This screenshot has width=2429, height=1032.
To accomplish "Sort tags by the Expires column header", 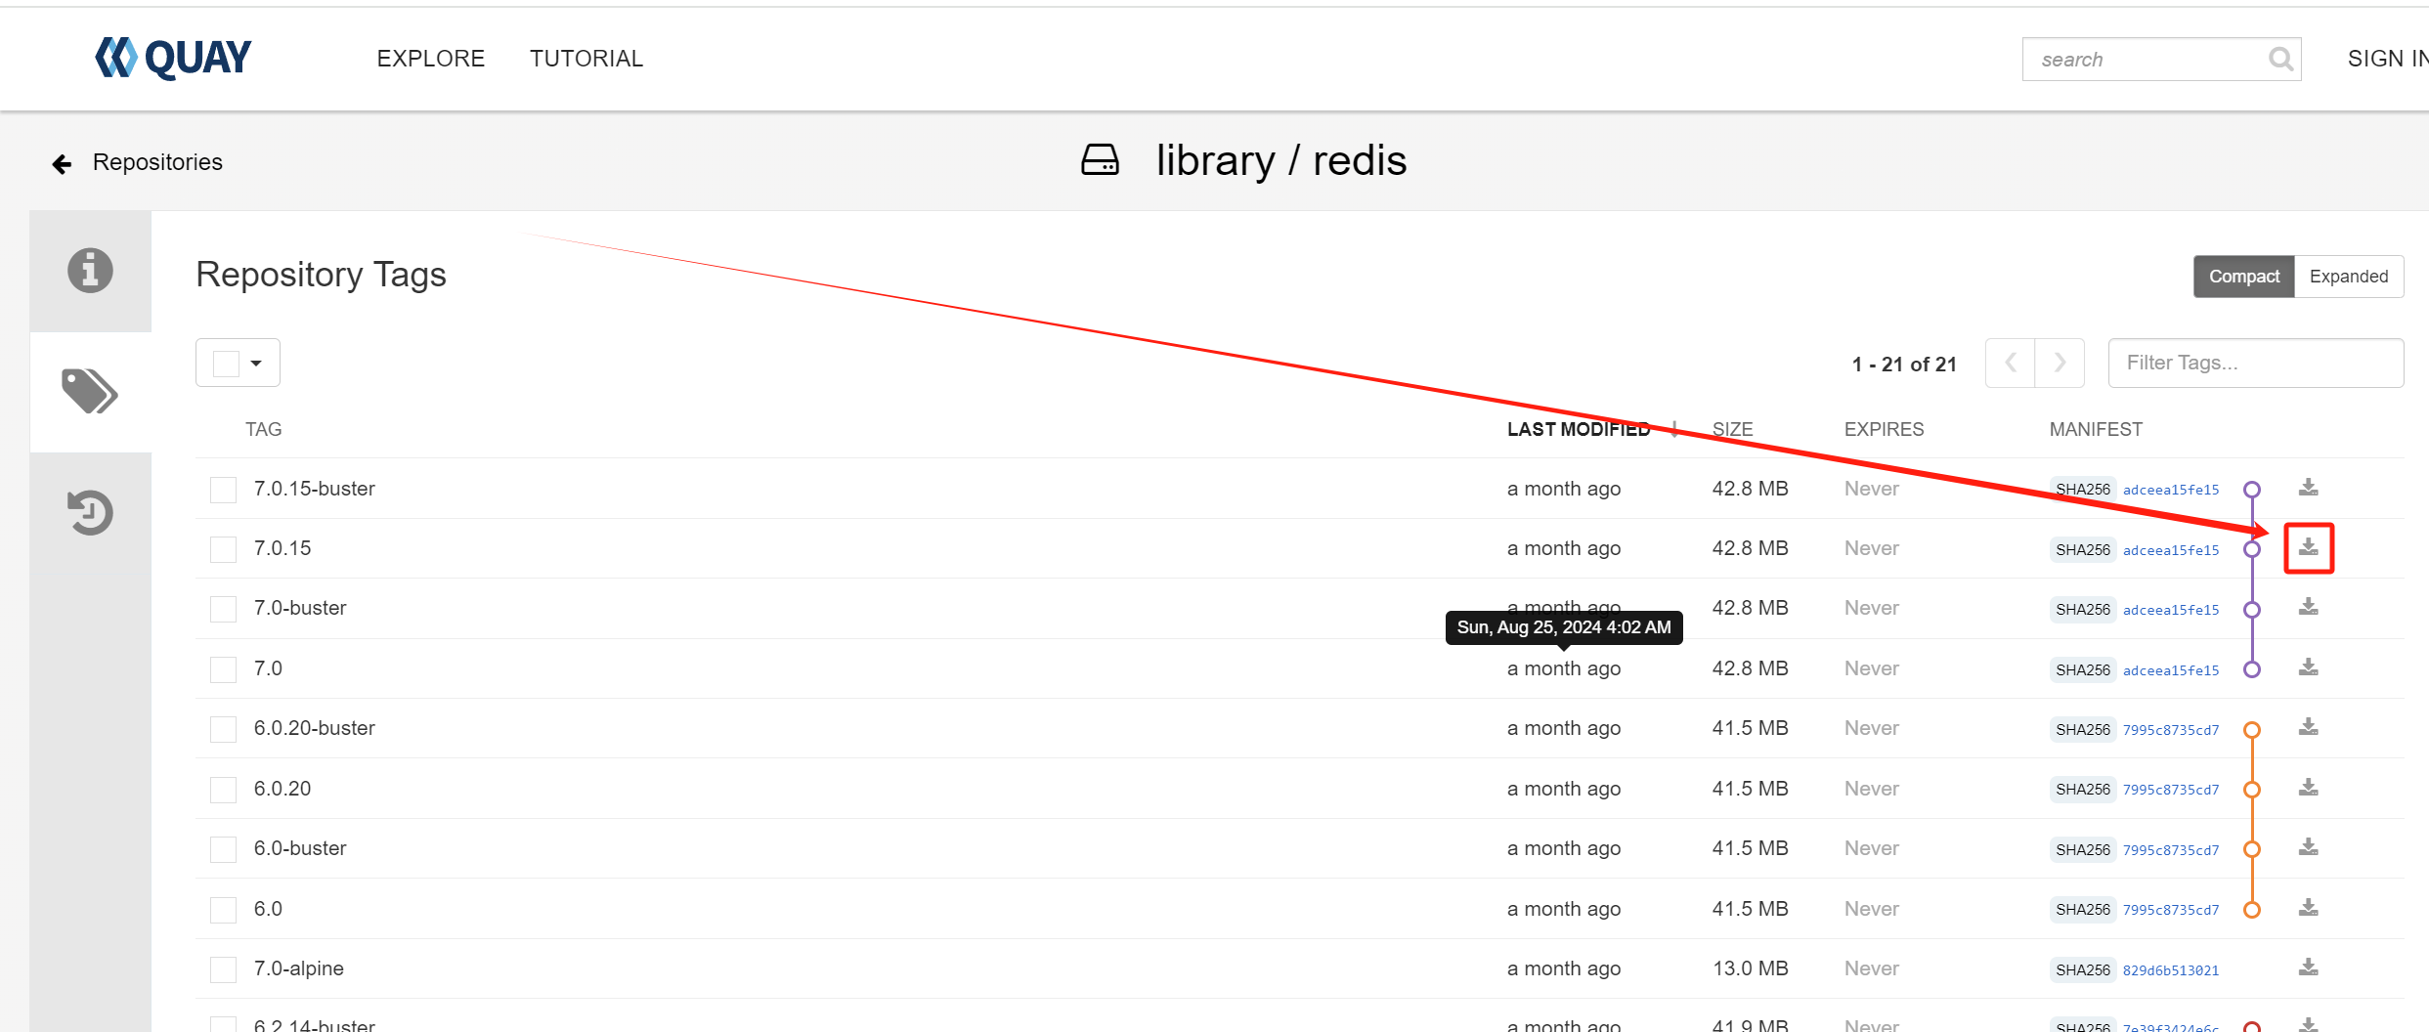I will tap(1884, 429).
